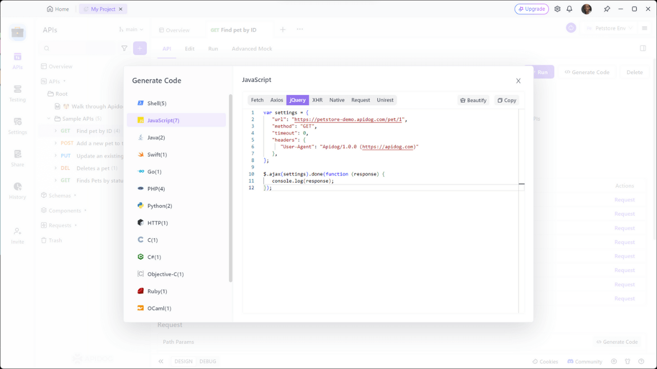Select HTTP(1) language entry
Viewport: 657px width, 369px height.
pyautogui.click(x=176, y=223)
